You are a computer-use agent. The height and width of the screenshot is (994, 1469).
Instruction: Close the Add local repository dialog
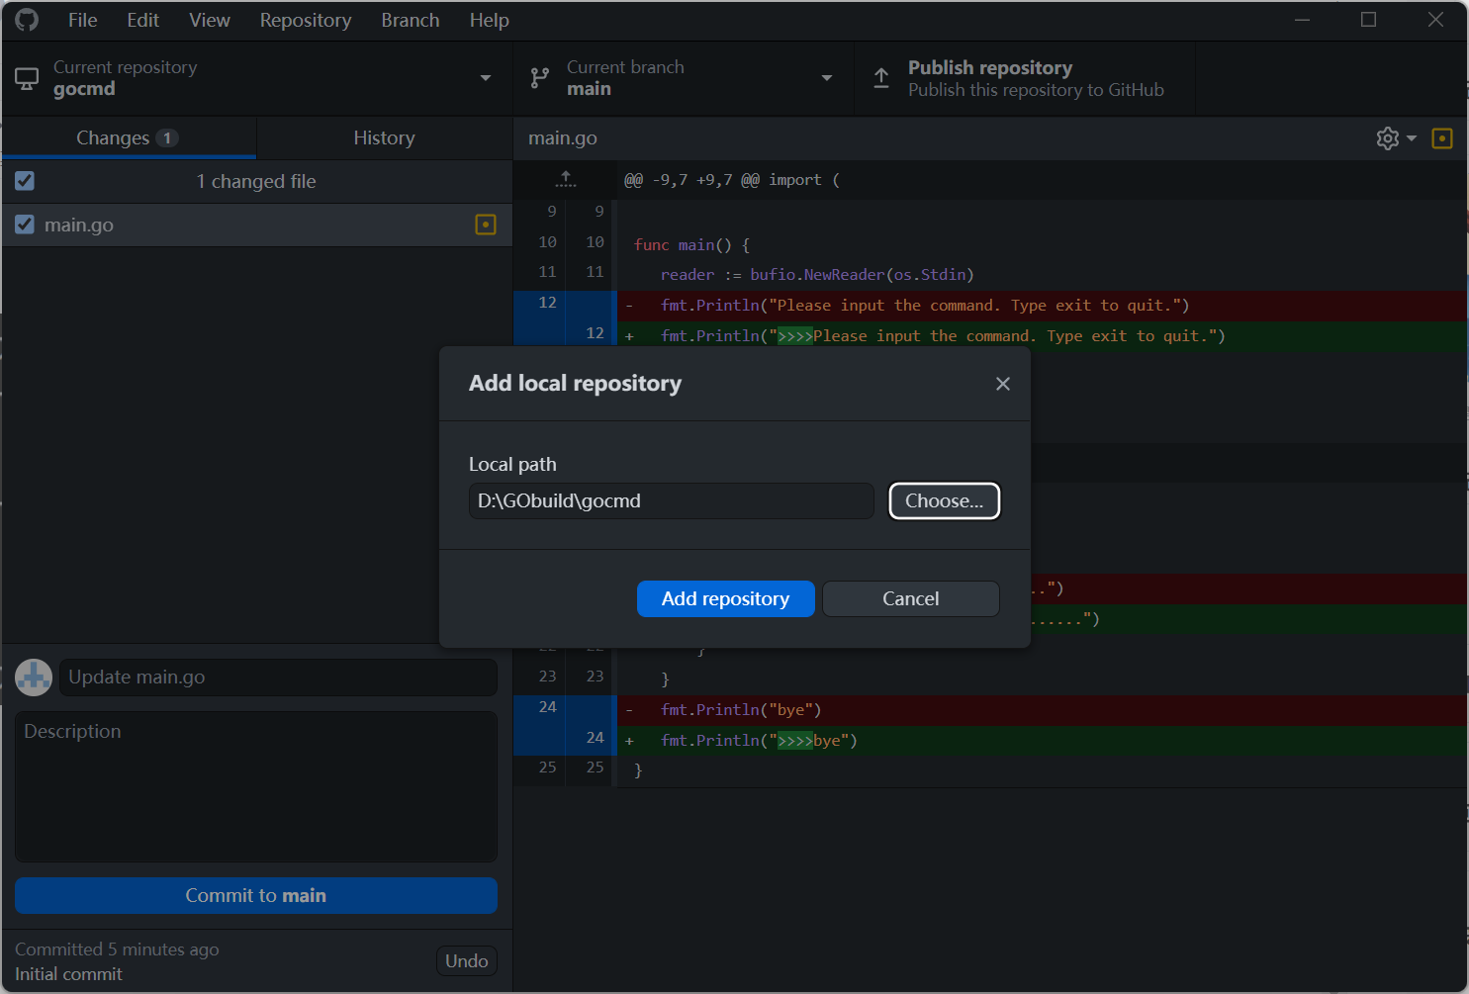coord(1003,384)
